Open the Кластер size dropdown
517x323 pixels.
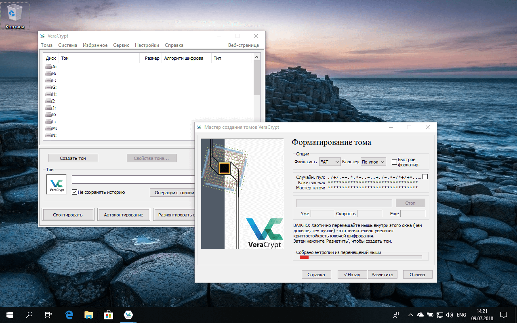click(x=373, y=161)
